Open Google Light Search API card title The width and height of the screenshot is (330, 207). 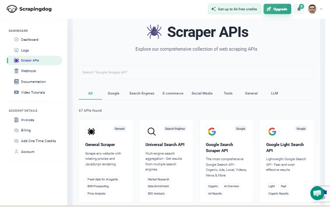click(285, 147)
